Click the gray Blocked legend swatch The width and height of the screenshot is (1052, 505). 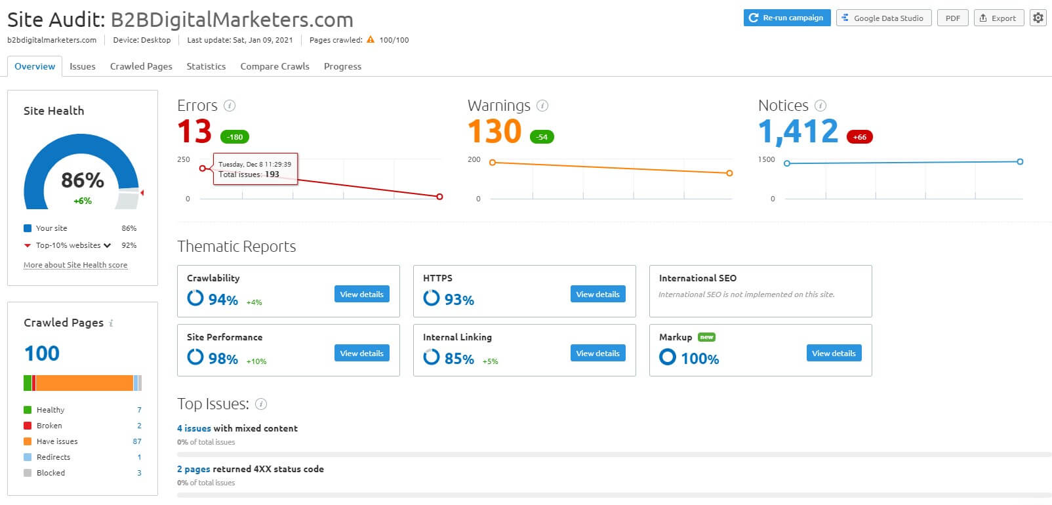pos(28,473)
